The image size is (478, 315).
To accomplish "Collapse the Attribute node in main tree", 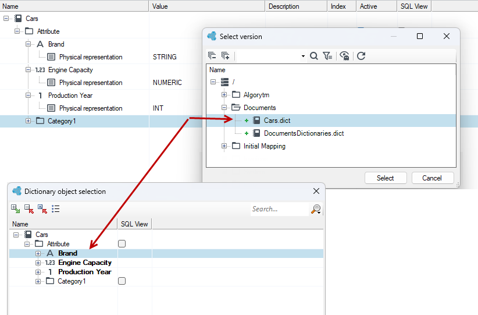I will pos(17,31).
